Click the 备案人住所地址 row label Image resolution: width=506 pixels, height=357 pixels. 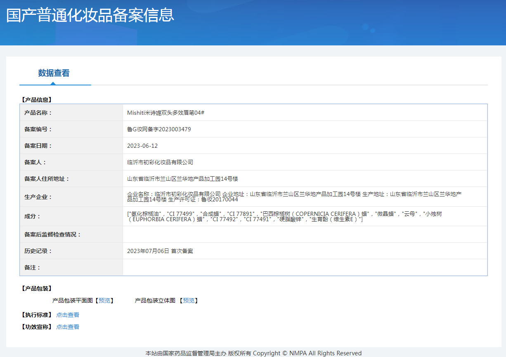point(47,179)
